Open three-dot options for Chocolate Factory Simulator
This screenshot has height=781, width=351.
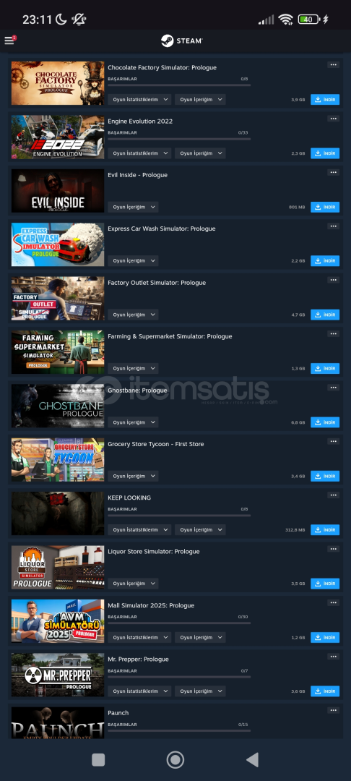(333, 65)
